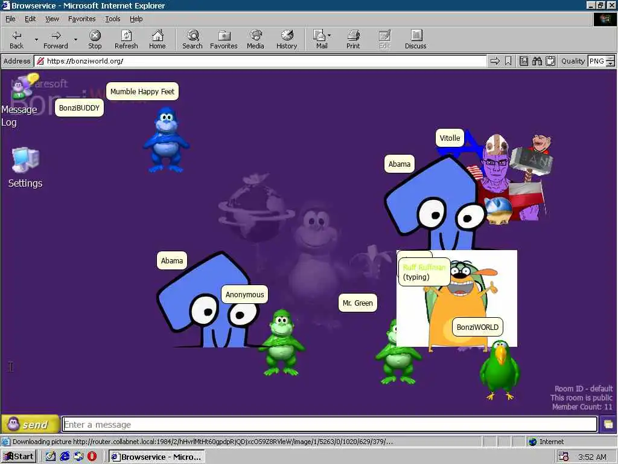The image size is (618, 464).
Task: Click the Enter a message field
Action: (x=330, y=425)
